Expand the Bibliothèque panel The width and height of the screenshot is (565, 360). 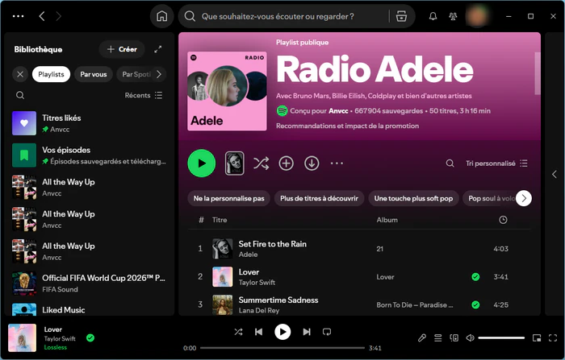coord(158,49)
